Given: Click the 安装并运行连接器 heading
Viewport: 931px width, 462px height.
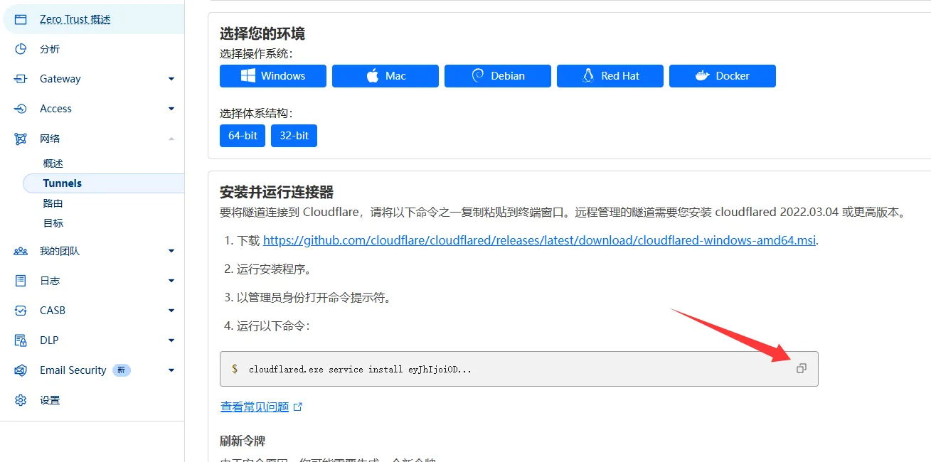Looking at the screenshot, I should point(277,192).
